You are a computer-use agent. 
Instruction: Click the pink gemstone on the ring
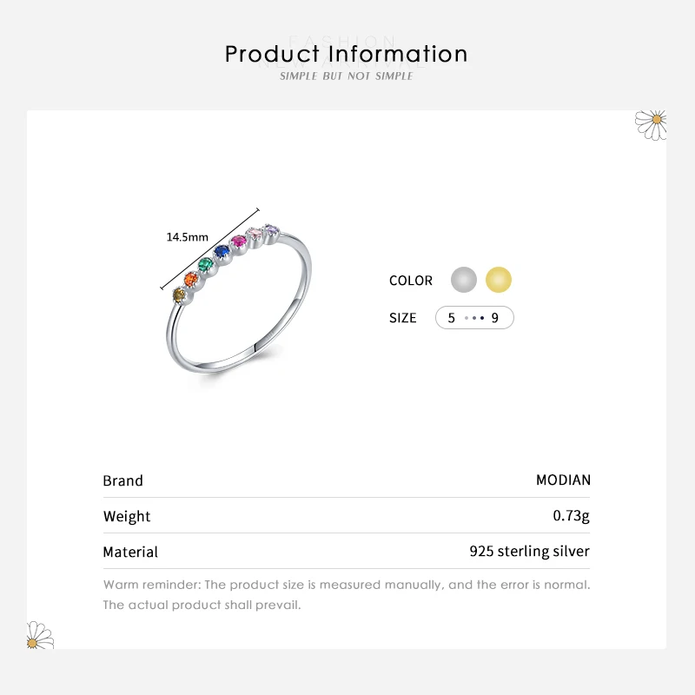pos(237,241)
